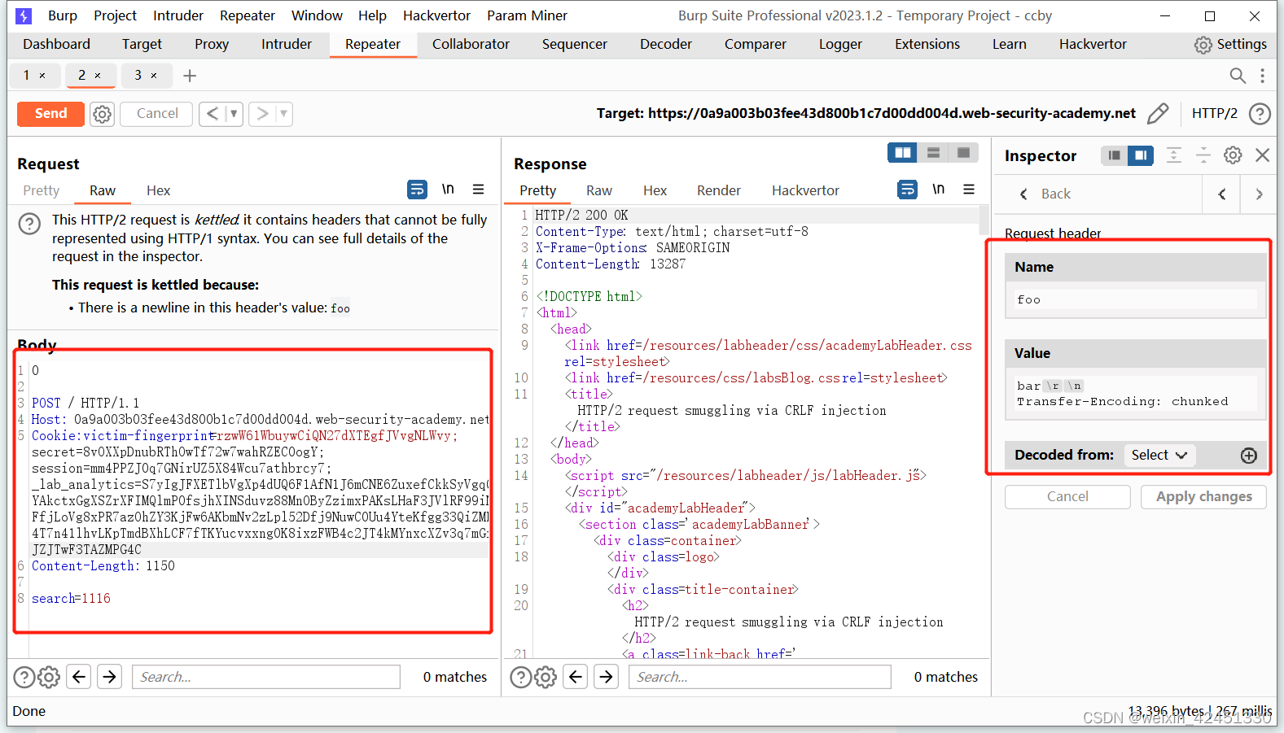Screen dimensions: 1284x733
Task: Switch to Collaborator tab
Action: 471,44
